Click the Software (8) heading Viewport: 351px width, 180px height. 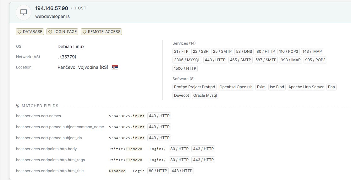[184, 79]
